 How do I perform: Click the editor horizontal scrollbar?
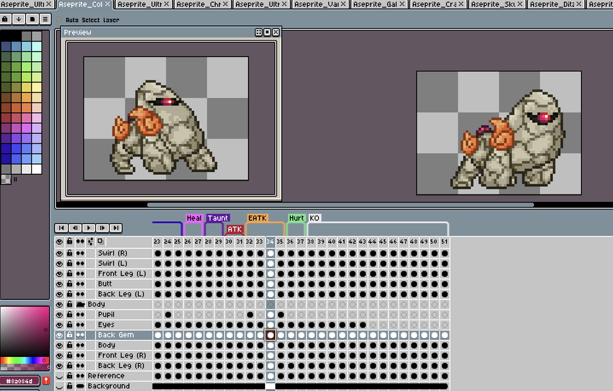340,205
